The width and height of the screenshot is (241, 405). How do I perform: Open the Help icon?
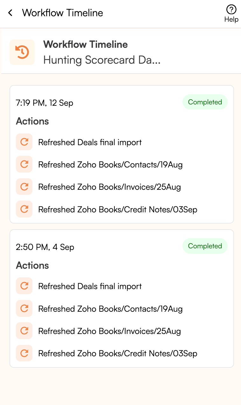tap(231, 13)
